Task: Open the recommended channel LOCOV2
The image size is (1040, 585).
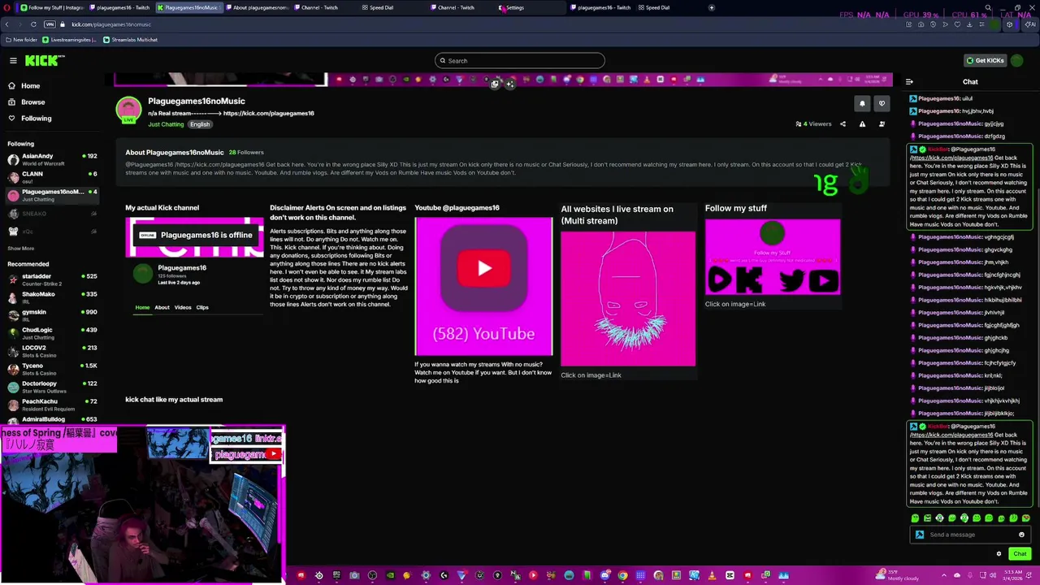Action: click(51, 350)
